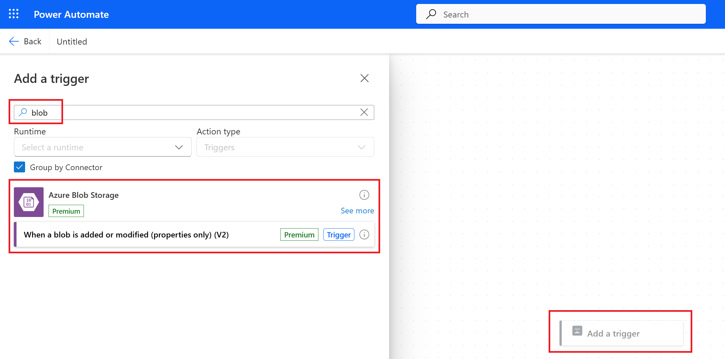Go Back to previous page
This screenshot has height=359, width=725.
point(32,41)
